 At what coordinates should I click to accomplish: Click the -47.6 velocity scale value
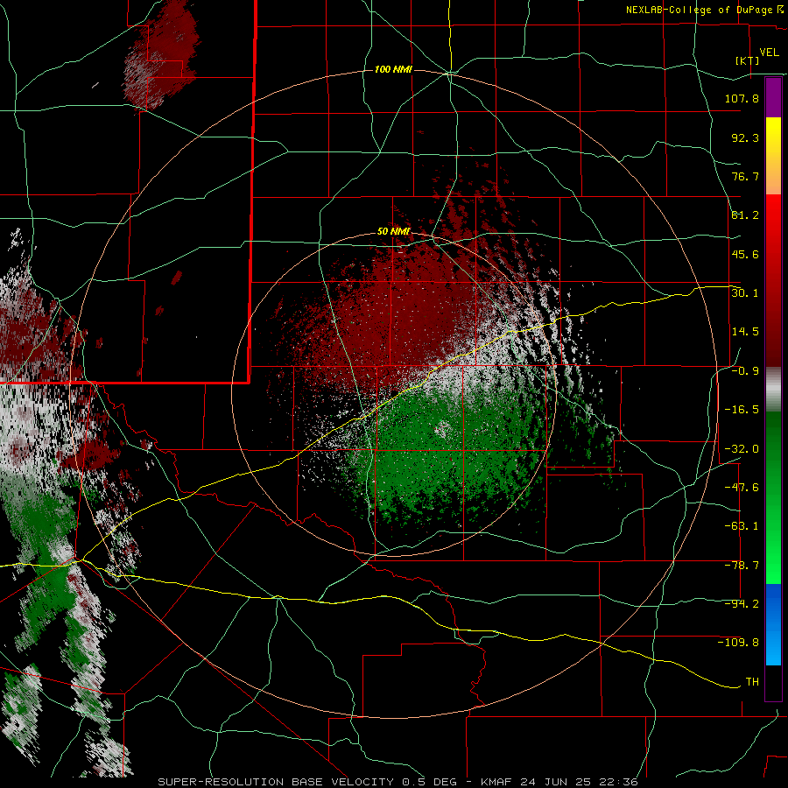point(742,488)
